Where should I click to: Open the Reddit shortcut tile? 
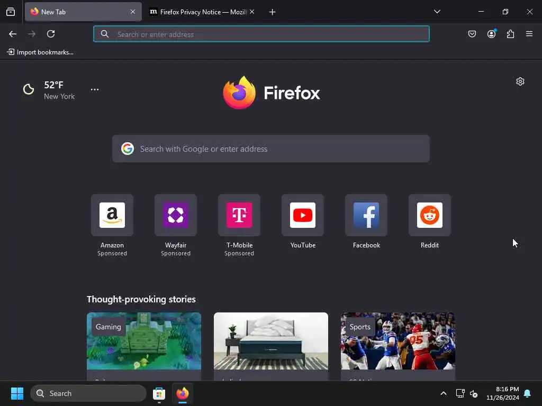(x=430, y=222)
